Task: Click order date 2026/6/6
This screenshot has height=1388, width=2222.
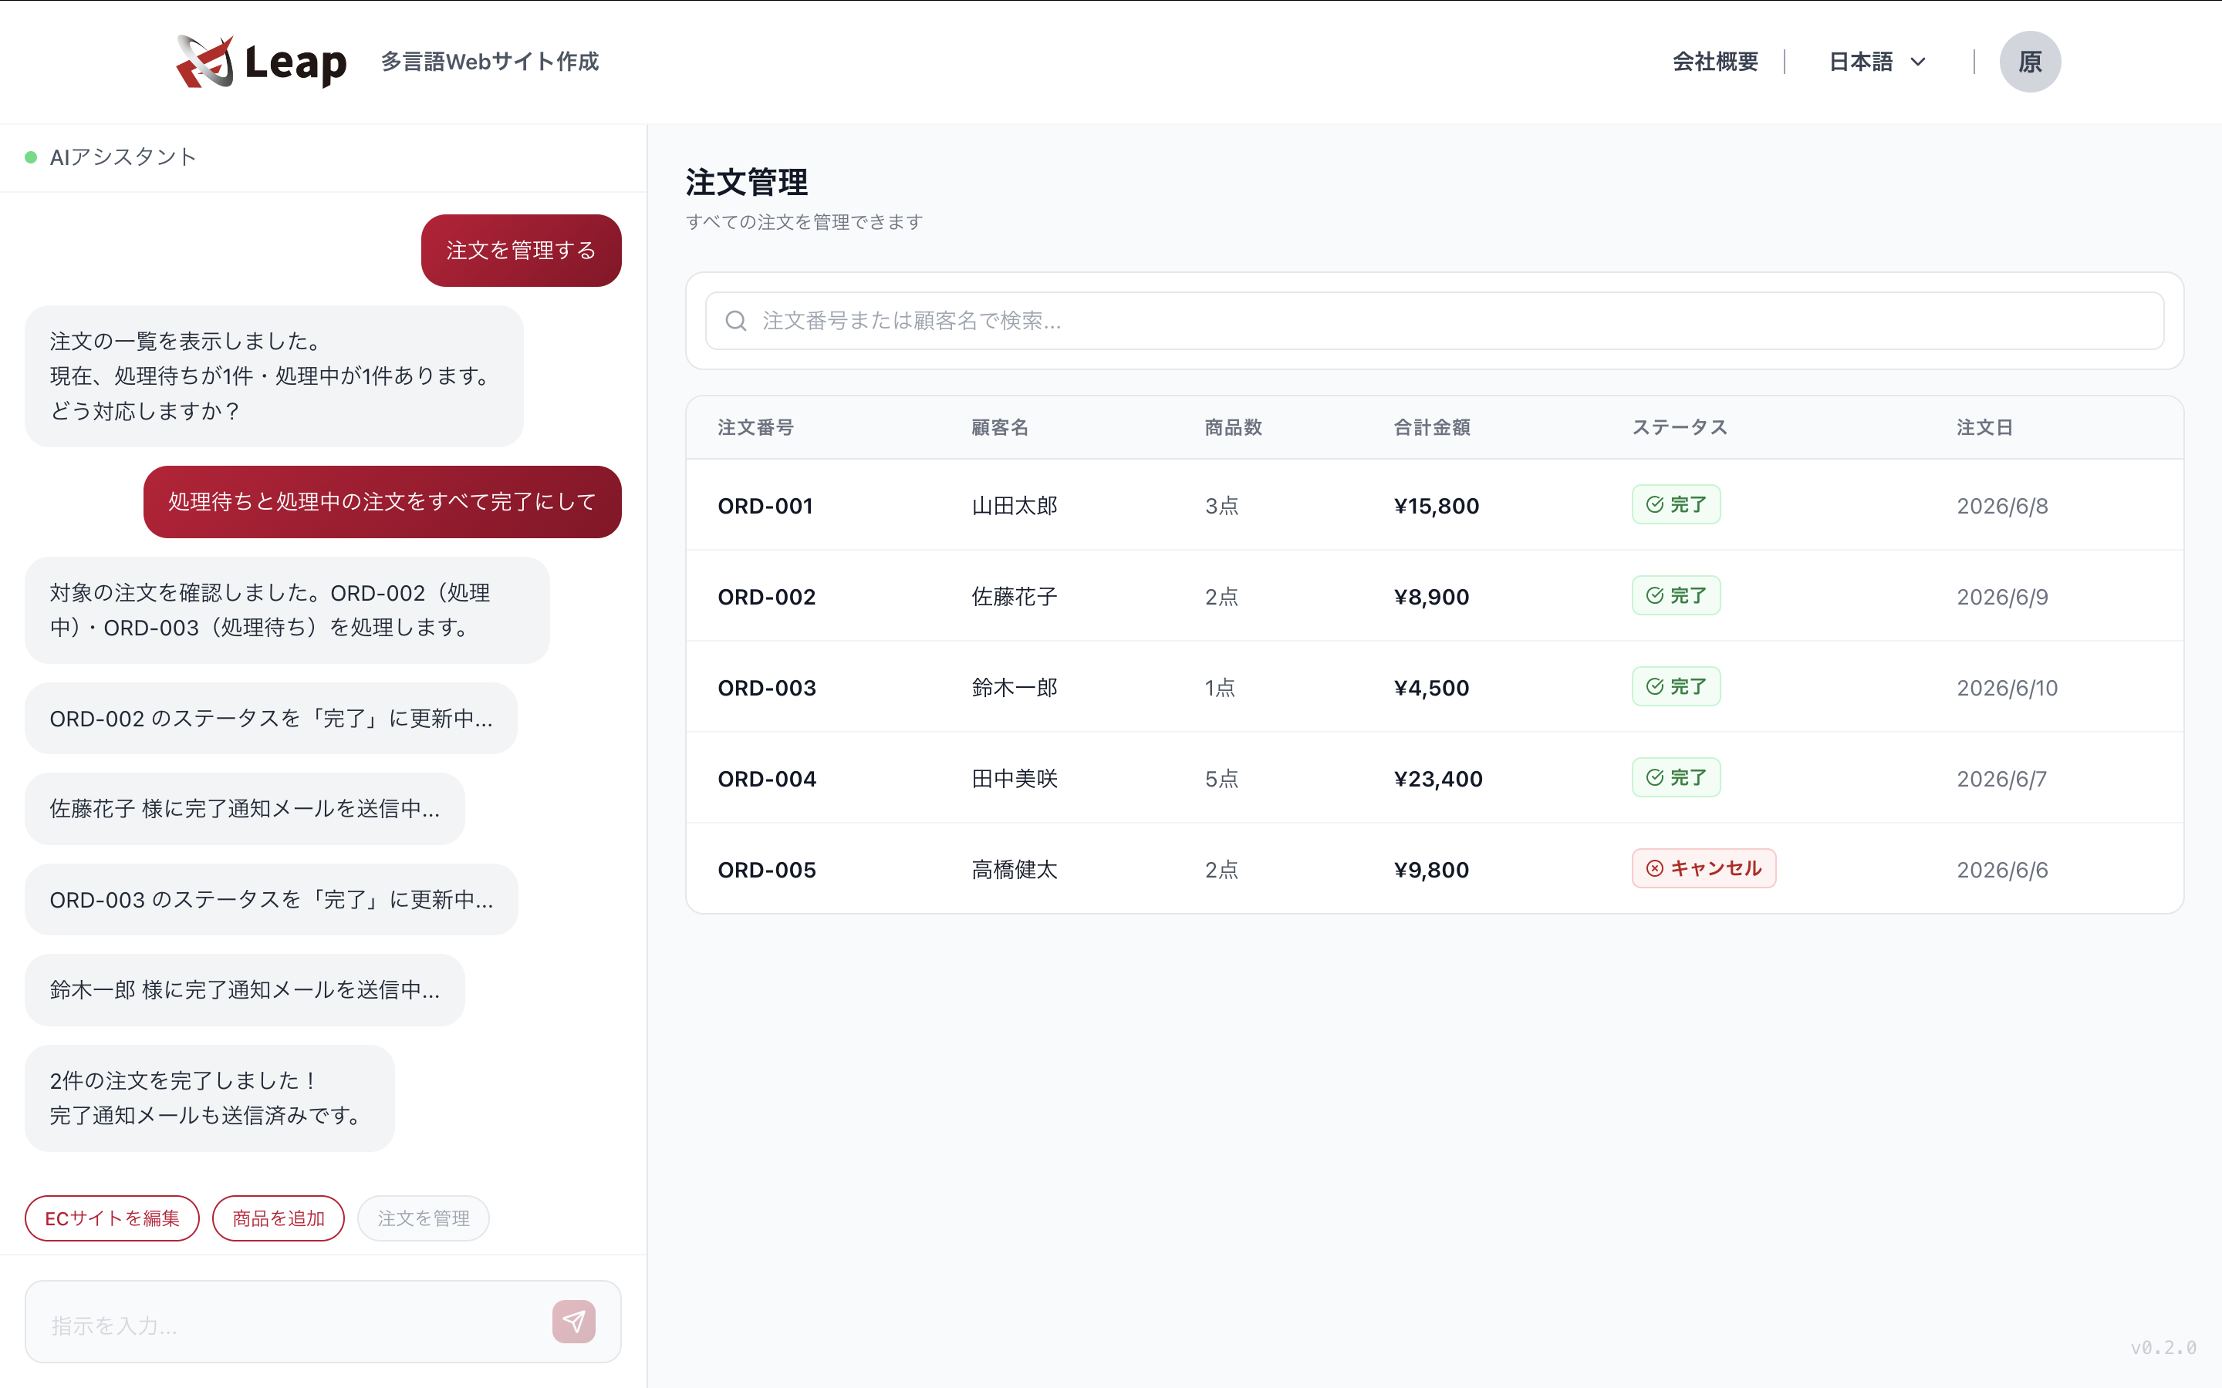Action: point(2001,869)
